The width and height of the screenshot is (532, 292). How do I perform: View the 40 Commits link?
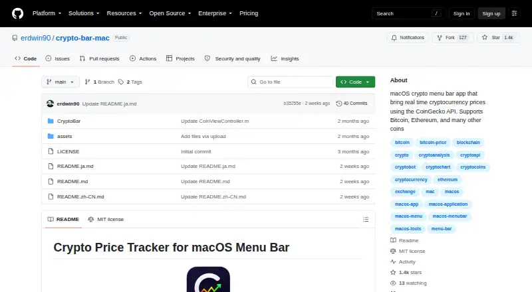pos(352,104)
